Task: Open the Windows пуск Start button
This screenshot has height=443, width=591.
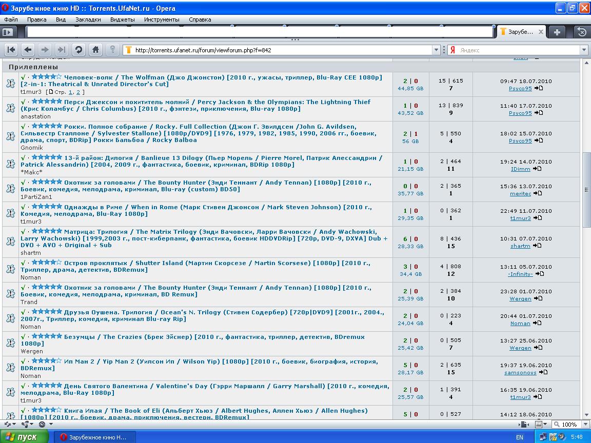Action: pos(24,437)
